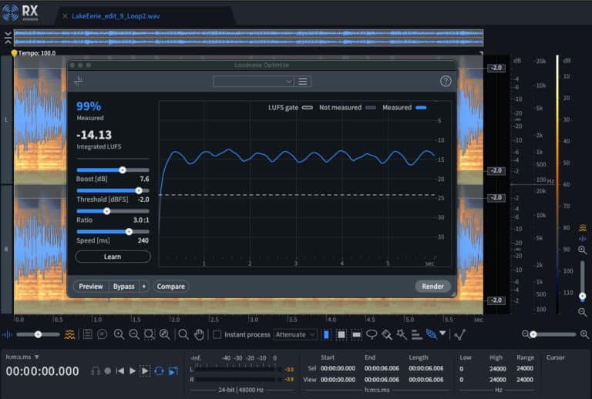
Task: Click the Render button
Action: [432, 287]
